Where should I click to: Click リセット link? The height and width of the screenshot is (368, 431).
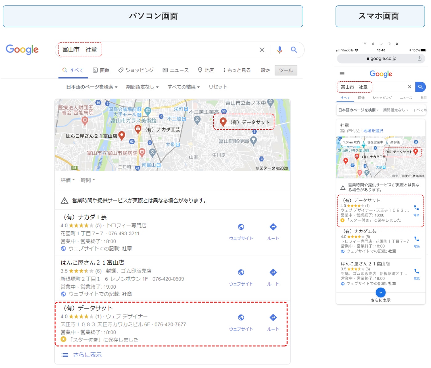tap(218, 87)
